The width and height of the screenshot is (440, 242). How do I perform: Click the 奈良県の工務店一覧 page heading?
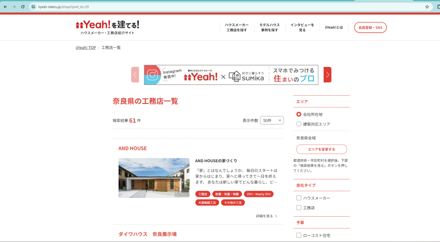(x=145, y=101)
